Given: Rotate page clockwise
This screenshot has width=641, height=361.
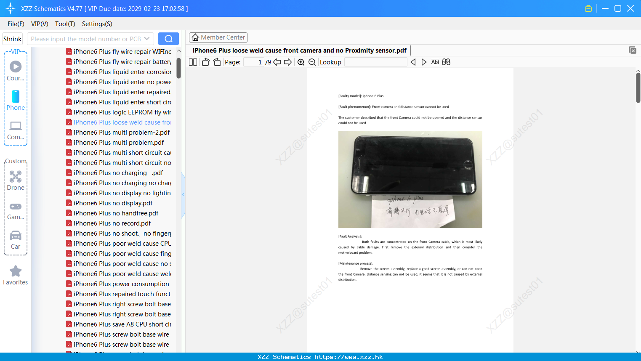Looking at the screenshot, I should pyautogui.click(x=217, y=62).
